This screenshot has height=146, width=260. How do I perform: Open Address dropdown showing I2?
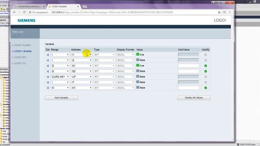coord(82,60)
